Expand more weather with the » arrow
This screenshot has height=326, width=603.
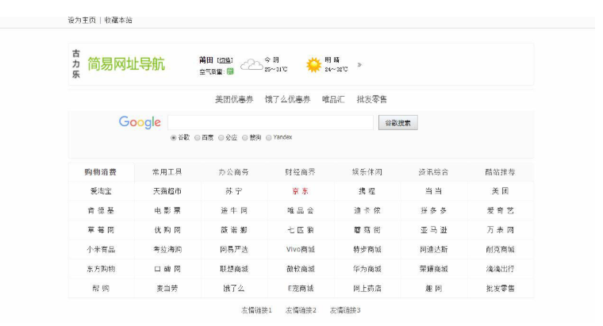[x=359, y=65]
